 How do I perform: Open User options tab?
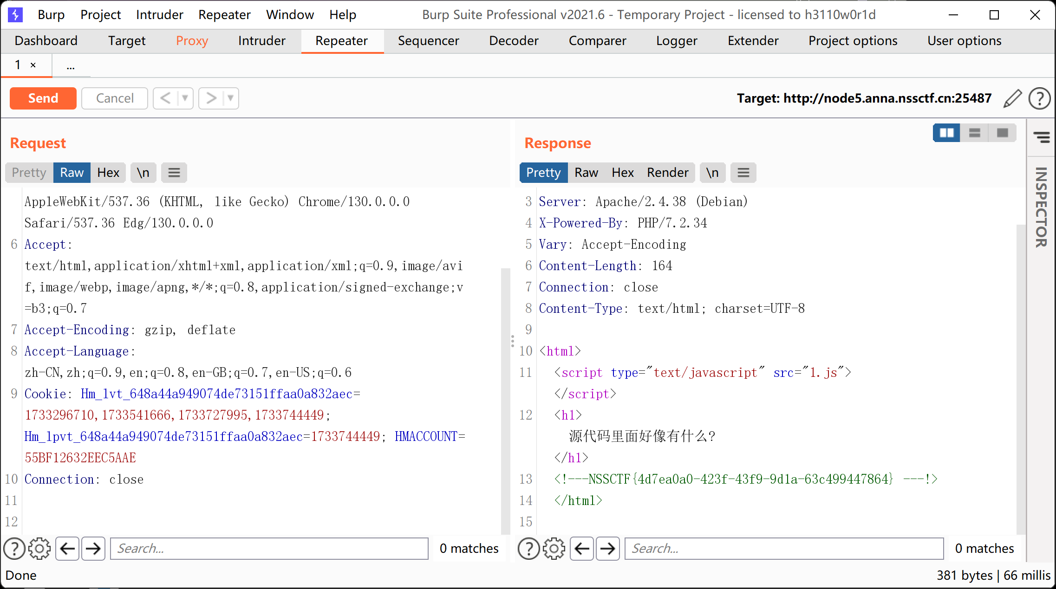coord(964,41)
